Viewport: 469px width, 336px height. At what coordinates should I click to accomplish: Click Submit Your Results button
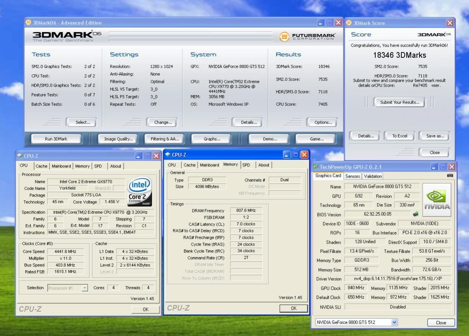pyautogui.click(x=399, y=102)
